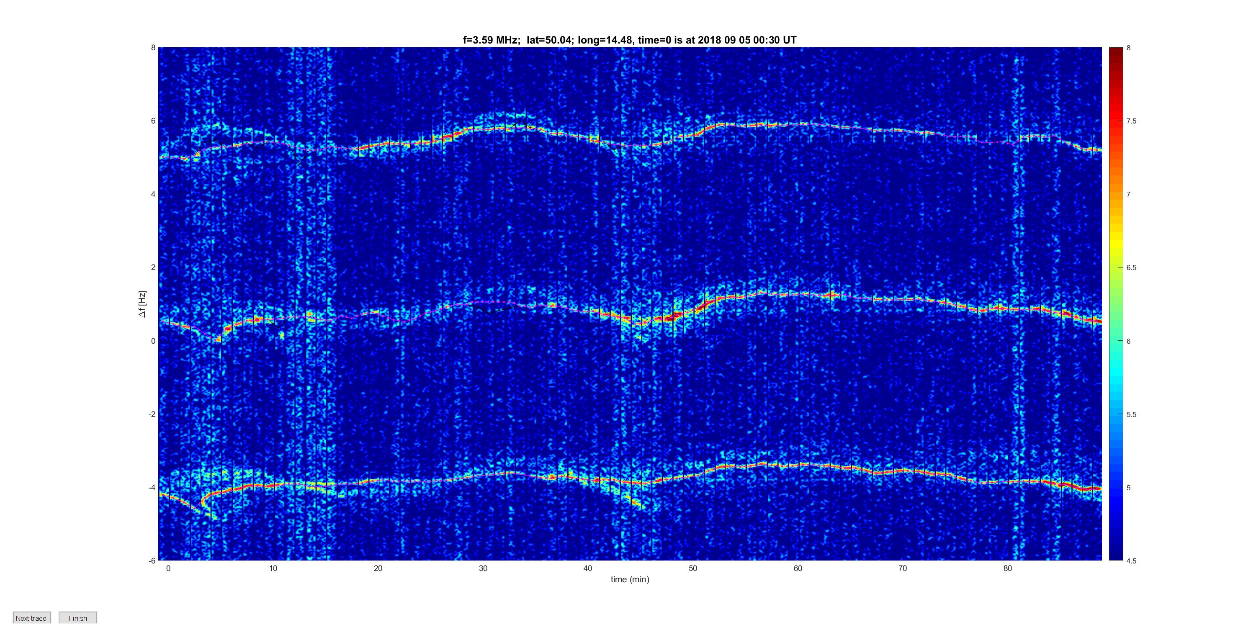1256x630 pixels.
Task: Click the x-axis tick label 40
Action: tap(588, 568)
